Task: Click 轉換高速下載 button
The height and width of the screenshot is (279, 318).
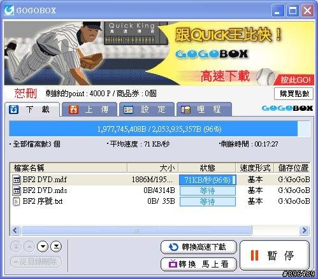Action: click(x=199, y=247)
